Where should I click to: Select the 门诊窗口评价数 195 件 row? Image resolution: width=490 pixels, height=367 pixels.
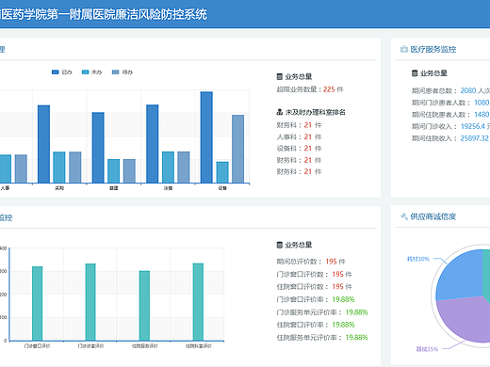315,274
